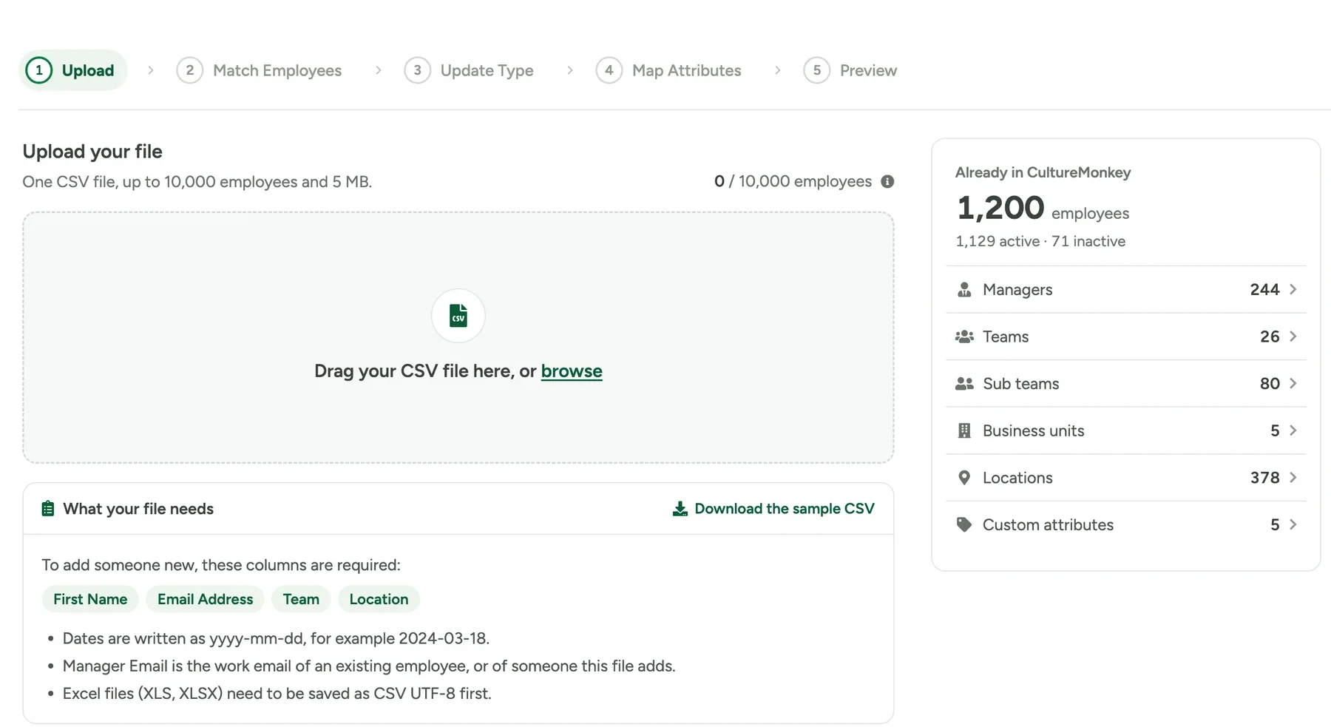Click the 1,200 employees count
The width and height of the screenshot is (1331, 727).
[x=1043, y=208]
